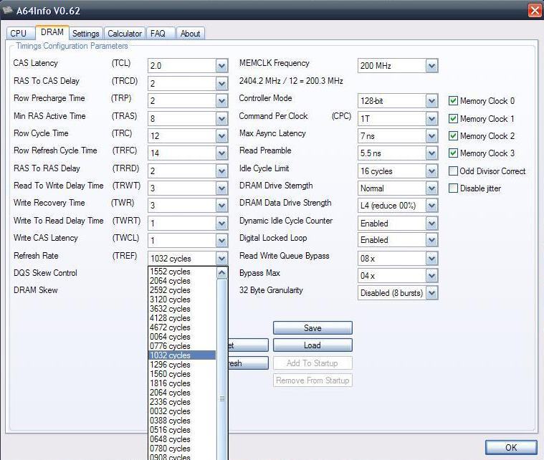Pick 3632 cycles from the list
The width and height of the screenshot is (544, 460).
point(182,309)
